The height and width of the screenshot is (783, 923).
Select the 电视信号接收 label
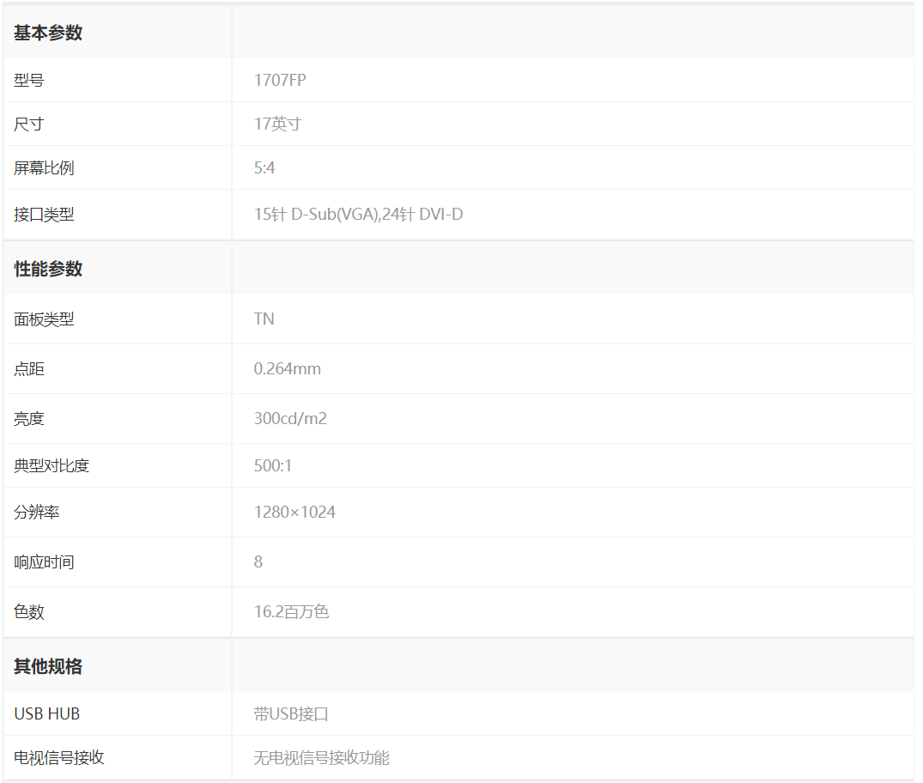pos(59,758)
